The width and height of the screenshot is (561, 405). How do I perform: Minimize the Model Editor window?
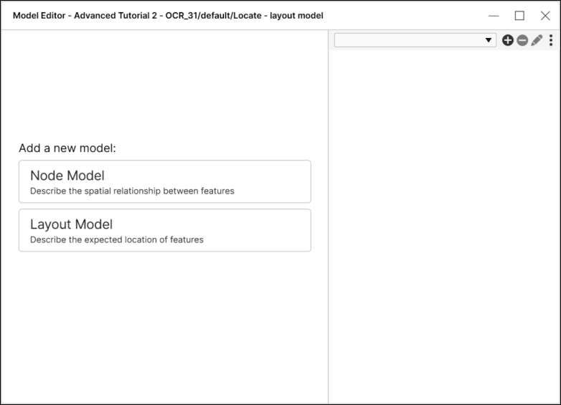(x=494, y=15)
